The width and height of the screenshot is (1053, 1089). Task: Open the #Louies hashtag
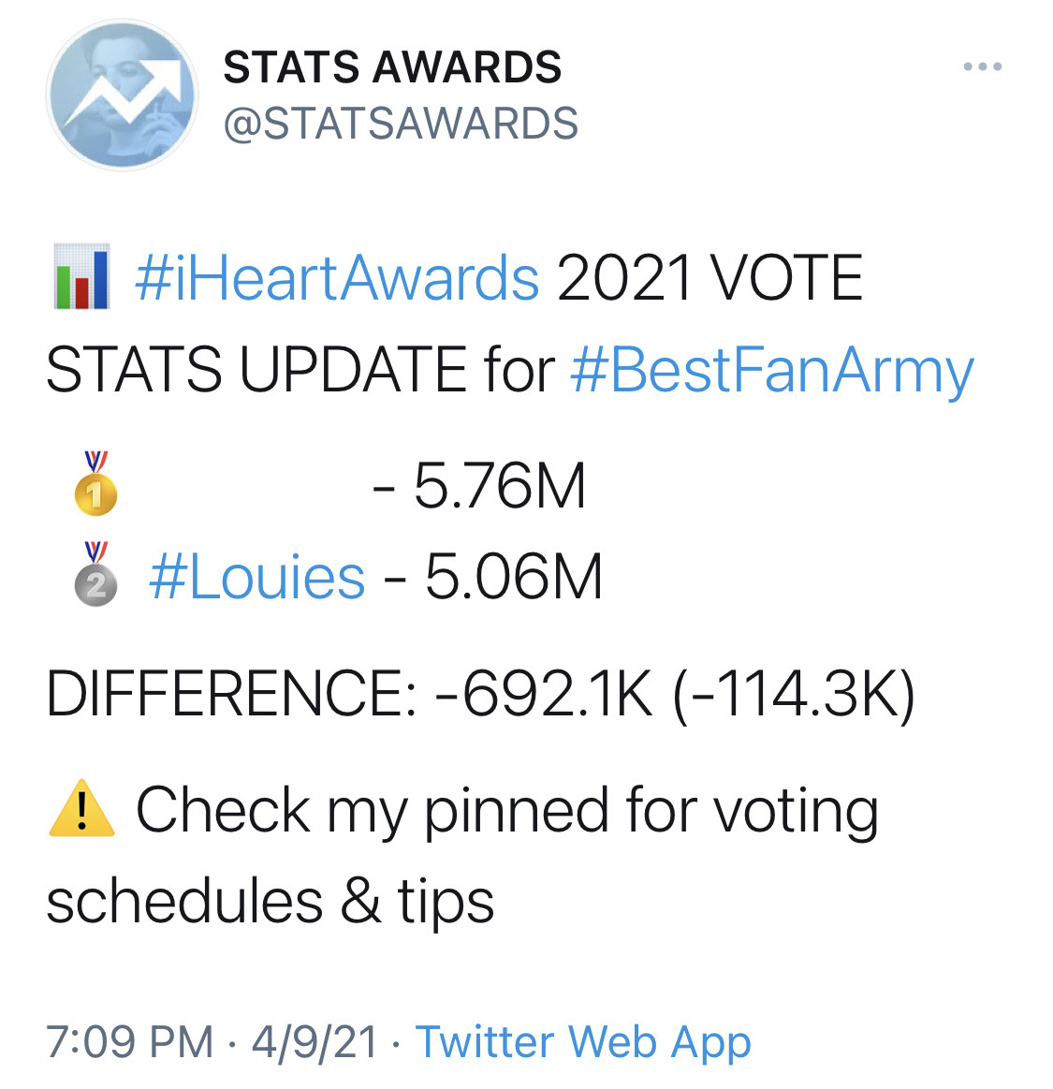(256, 577)
